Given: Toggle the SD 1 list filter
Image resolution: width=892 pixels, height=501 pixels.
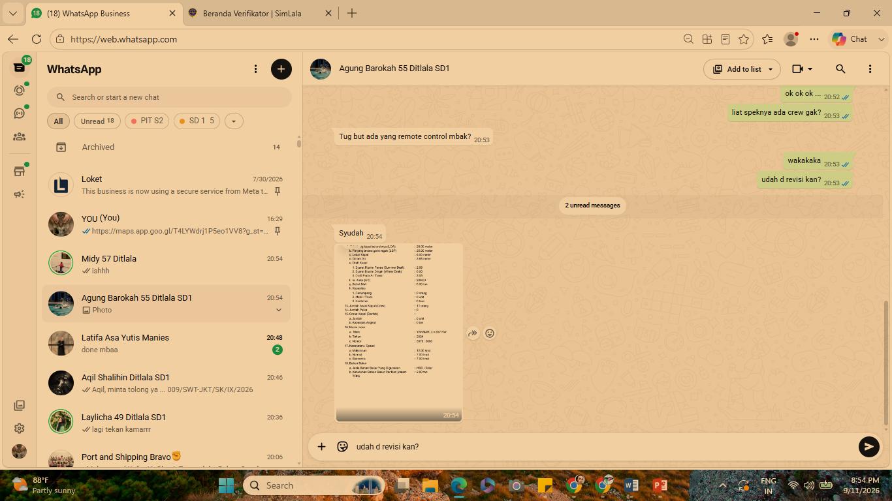Looking at the screenshot, I should click(197, 121).
